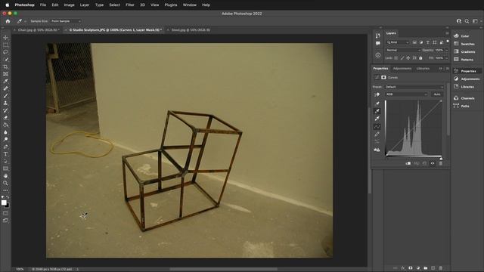Open the Comments panel icon
This screenshot has width=484, height=272.
click(x=378, y=44)
